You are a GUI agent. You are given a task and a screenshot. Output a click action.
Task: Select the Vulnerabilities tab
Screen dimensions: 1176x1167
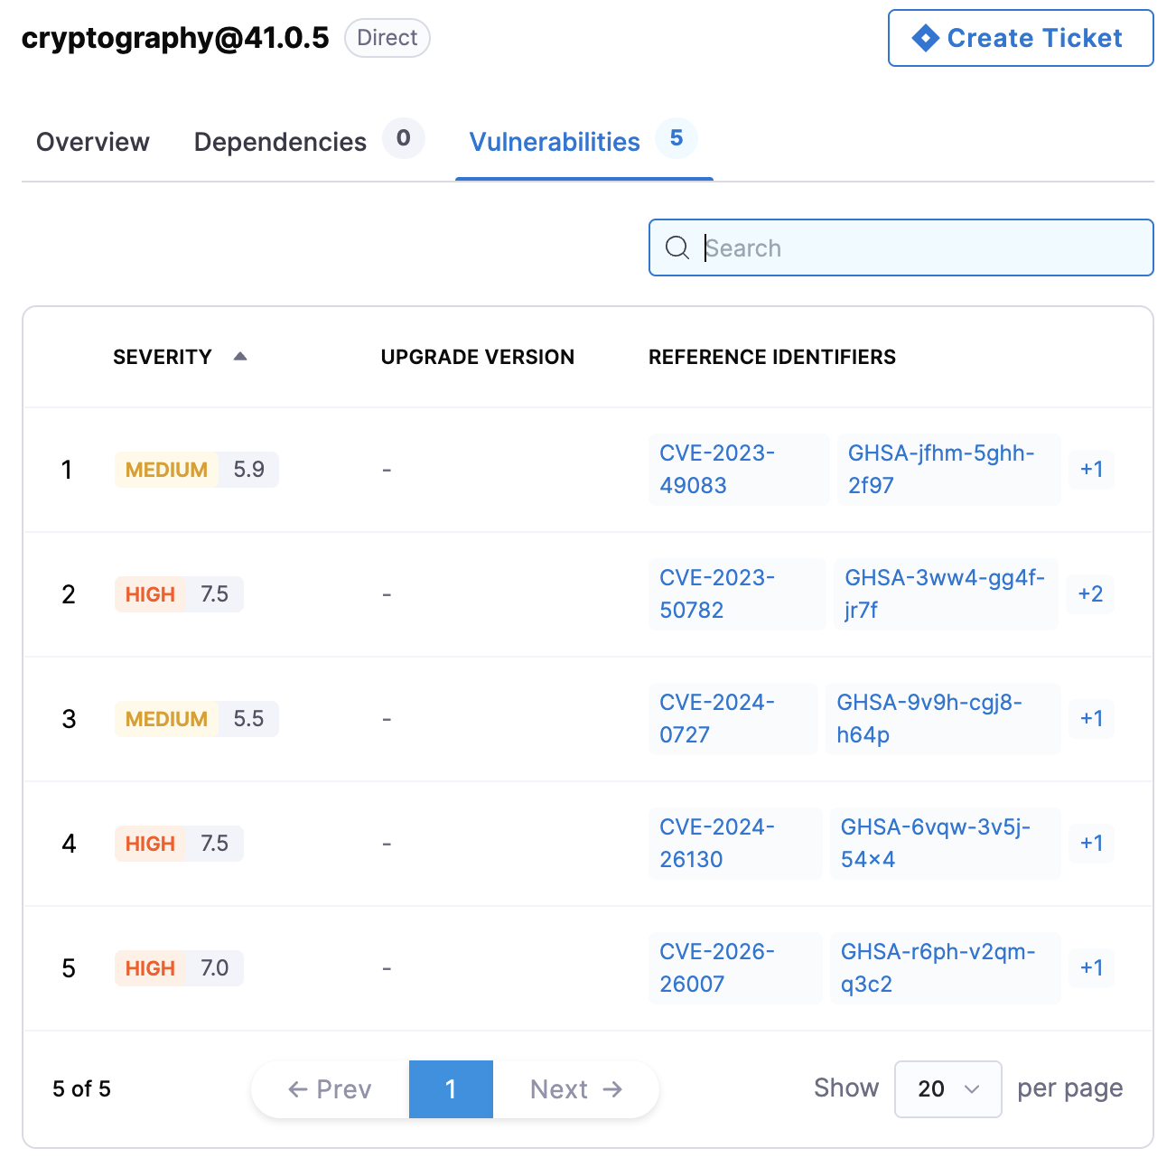click(555, 142)
